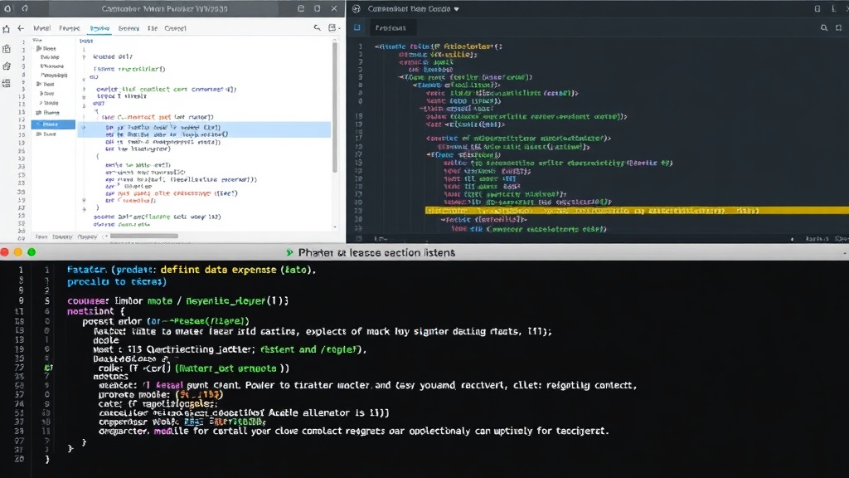Click the yellow highlighted line in the dark editor
The height and width of the screenshot is (478, 849).
tap(637, 210)
